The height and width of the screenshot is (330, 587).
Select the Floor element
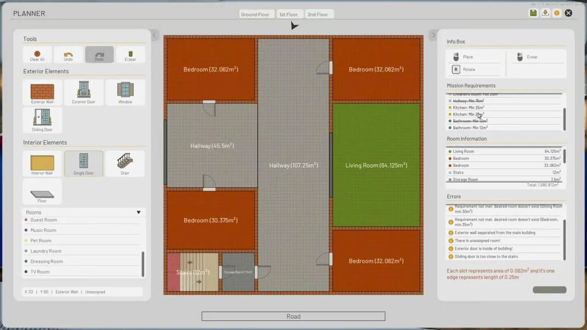pyautogui.click(x=42, y=192)
